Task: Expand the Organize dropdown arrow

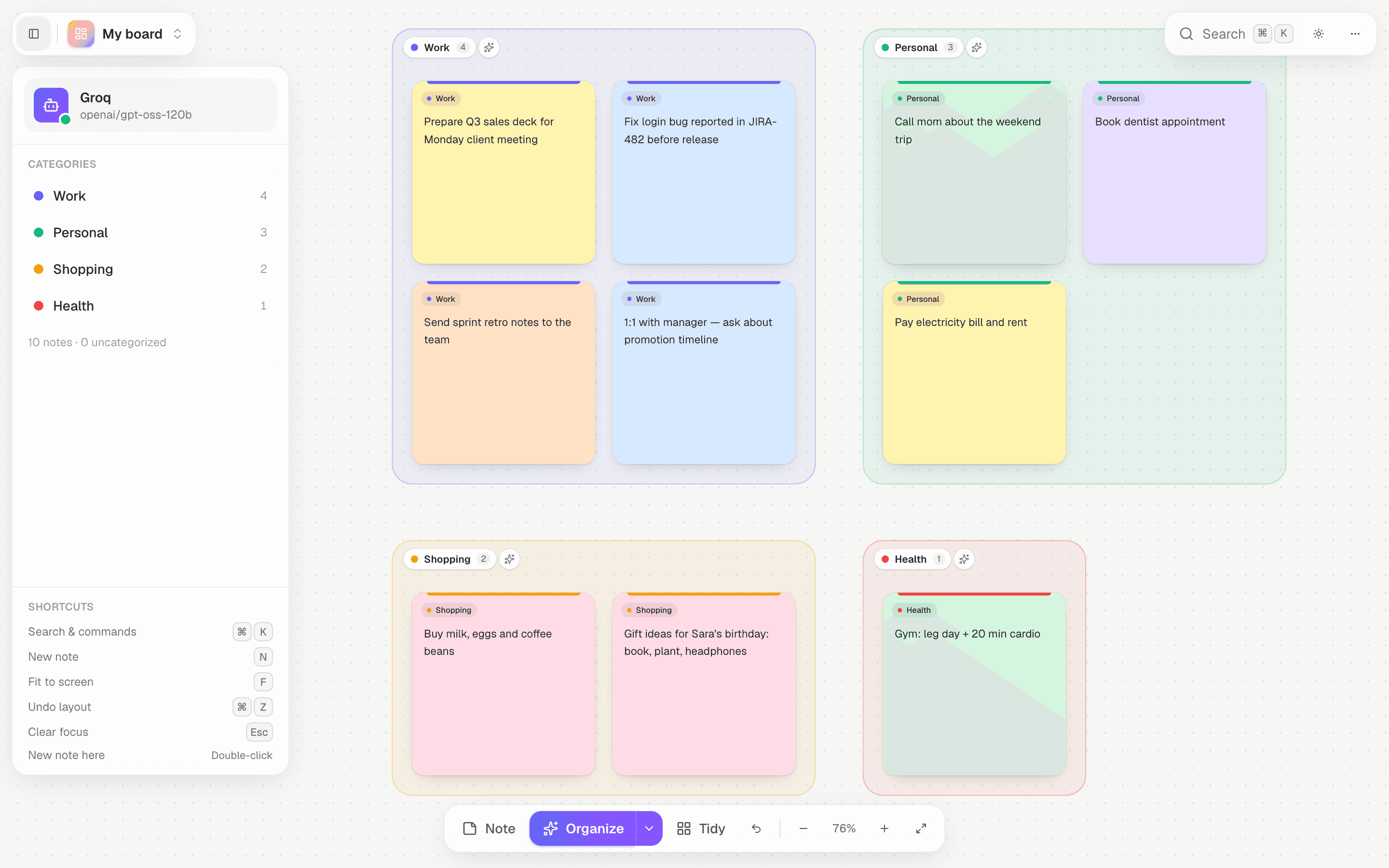Action: point(649,828)
